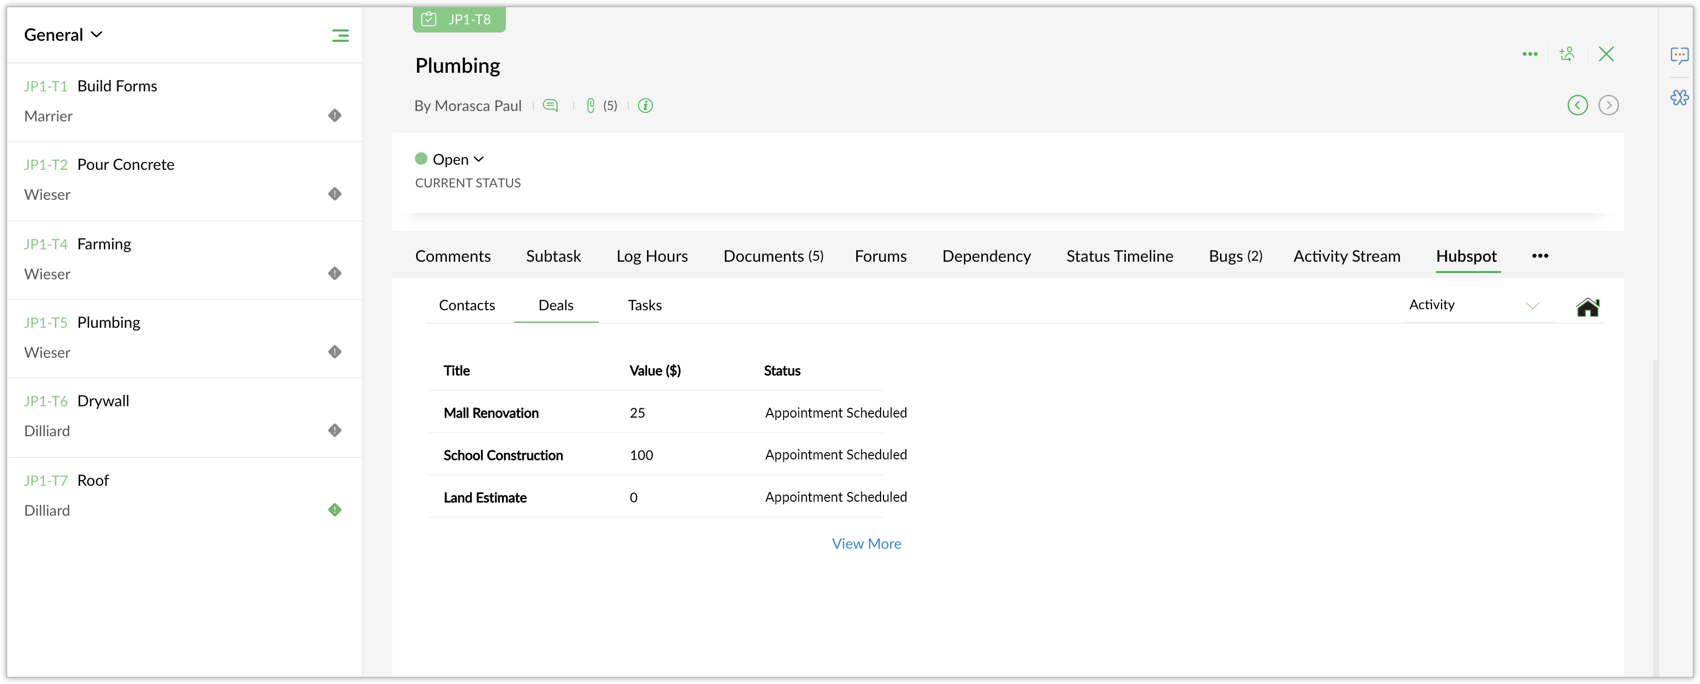Click the add follower person icon
The width and height of the screenshot is (1700, 684).
[x=1567, y=54]
